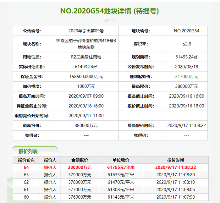Click bid amount 378000万元

coord(80,182)
